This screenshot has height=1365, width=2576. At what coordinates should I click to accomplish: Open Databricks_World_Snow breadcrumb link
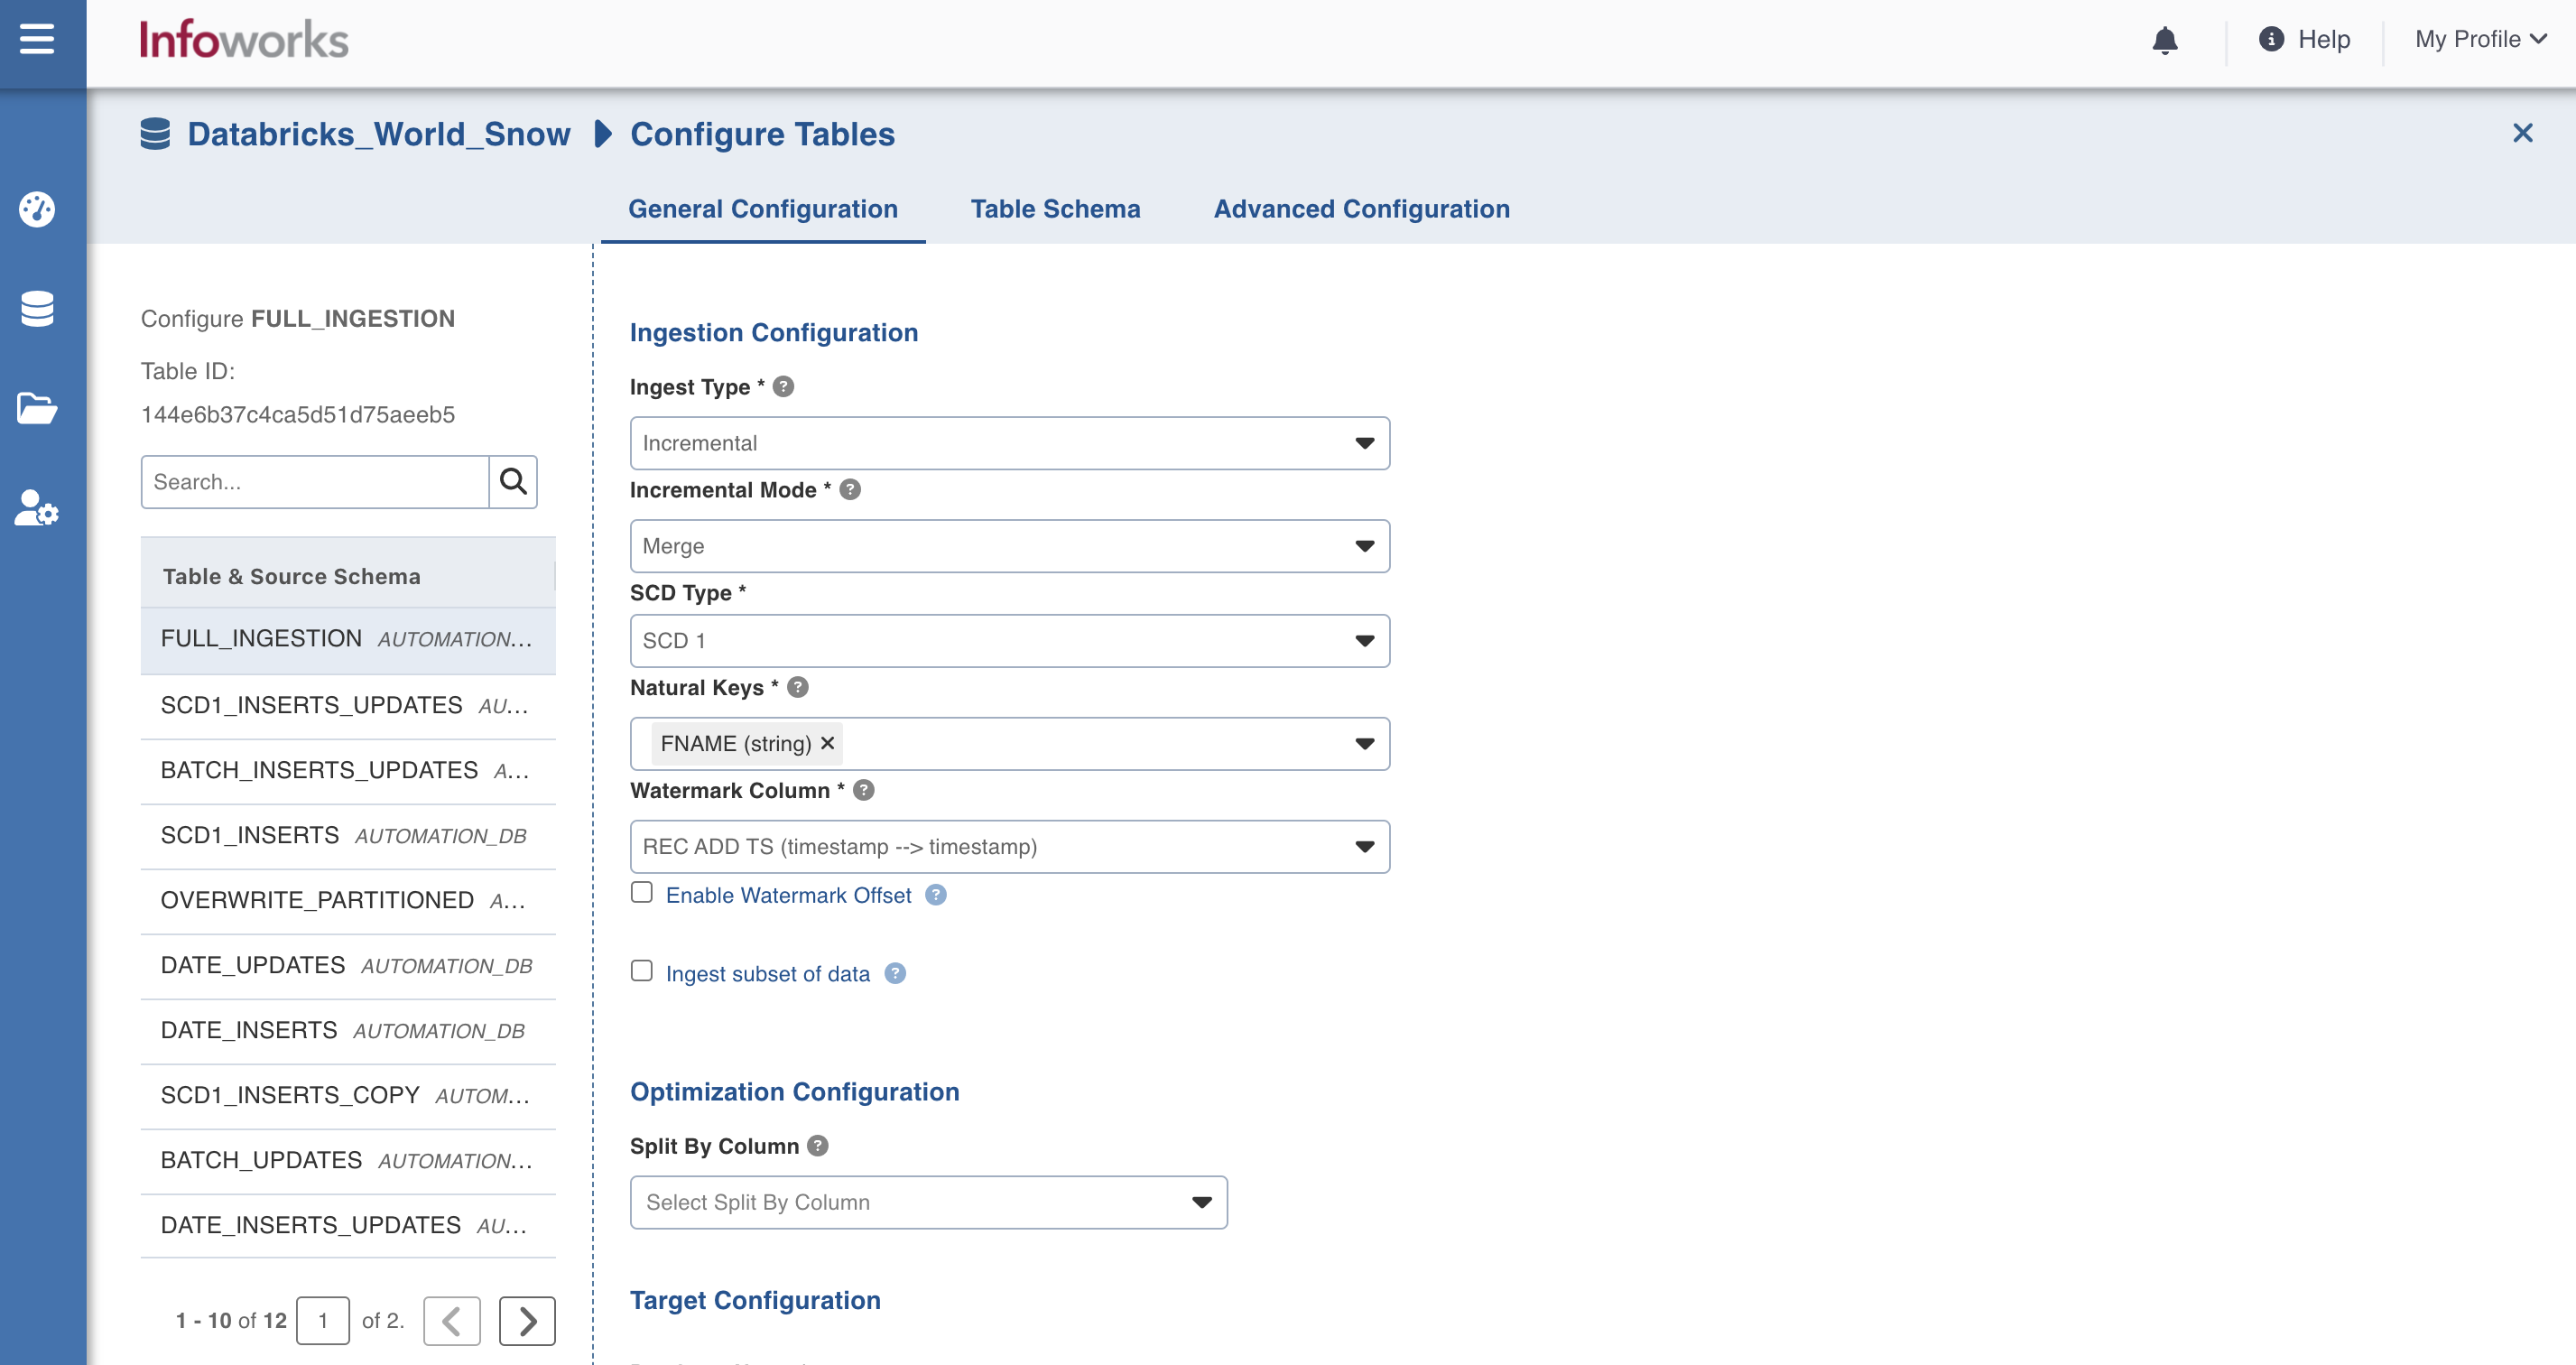pos(378,134)
